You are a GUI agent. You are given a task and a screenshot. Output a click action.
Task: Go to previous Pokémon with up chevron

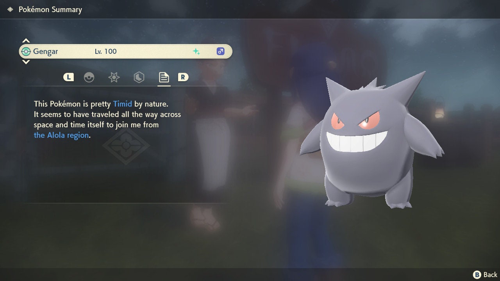pos(26,41)
